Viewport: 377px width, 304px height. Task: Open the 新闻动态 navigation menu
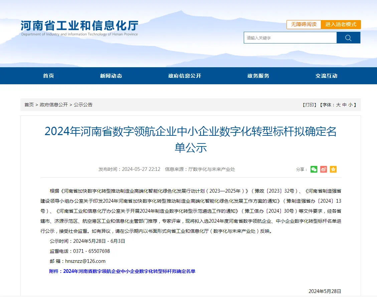[x=111, y=76]
